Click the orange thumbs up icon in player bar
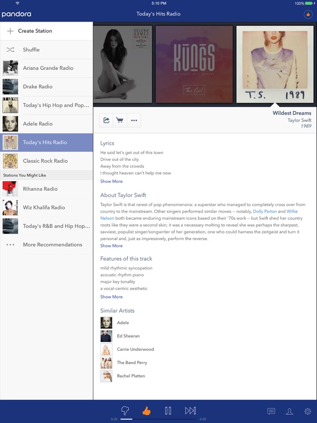 [146, 411]
